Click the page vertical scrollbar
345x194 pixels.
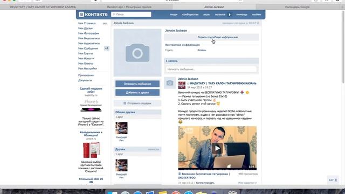tap(343, 47)
